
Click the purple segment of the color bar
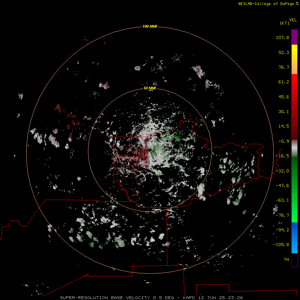(294, 37)
